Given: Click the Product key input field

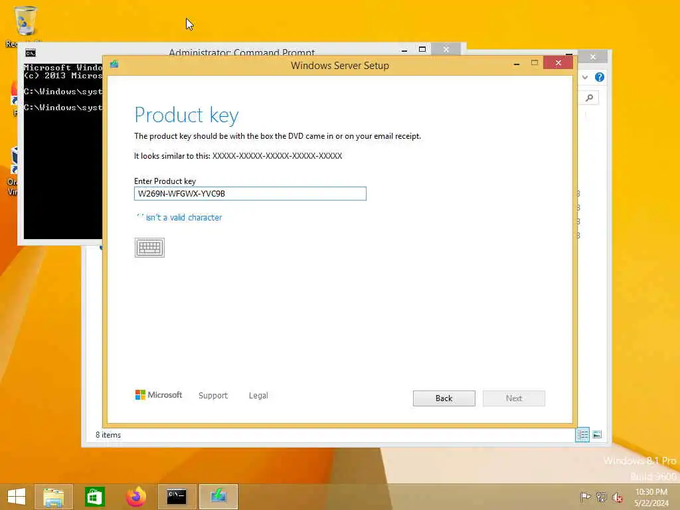Looking at the screenshot, I should click(250, 193).
